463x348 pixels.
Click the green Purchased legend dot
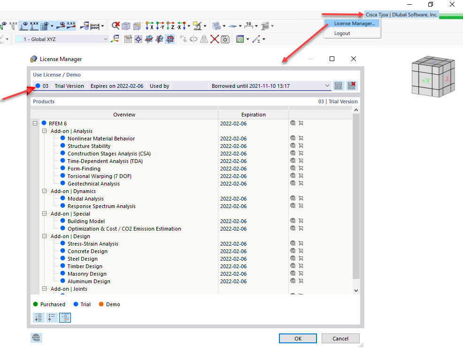pyautogui.click(x=35, y=304)
